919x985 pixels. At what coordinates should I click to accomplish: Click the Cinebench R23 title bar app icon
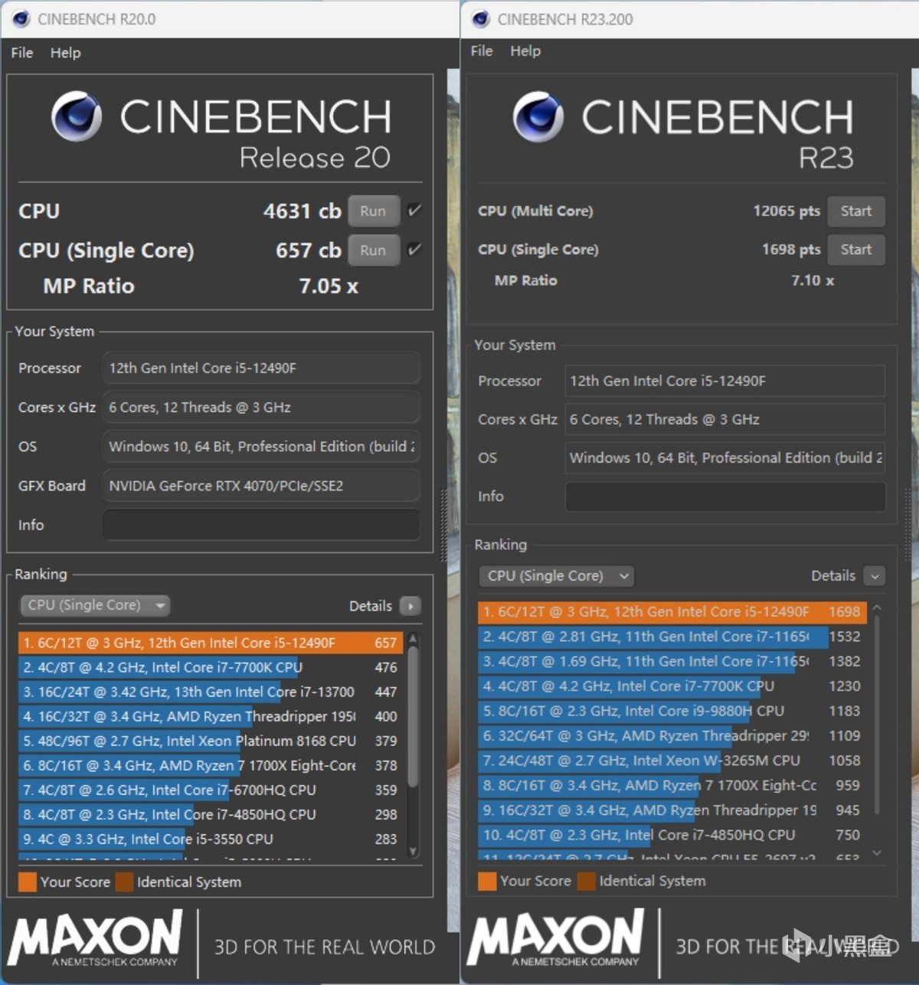[481, 18]
